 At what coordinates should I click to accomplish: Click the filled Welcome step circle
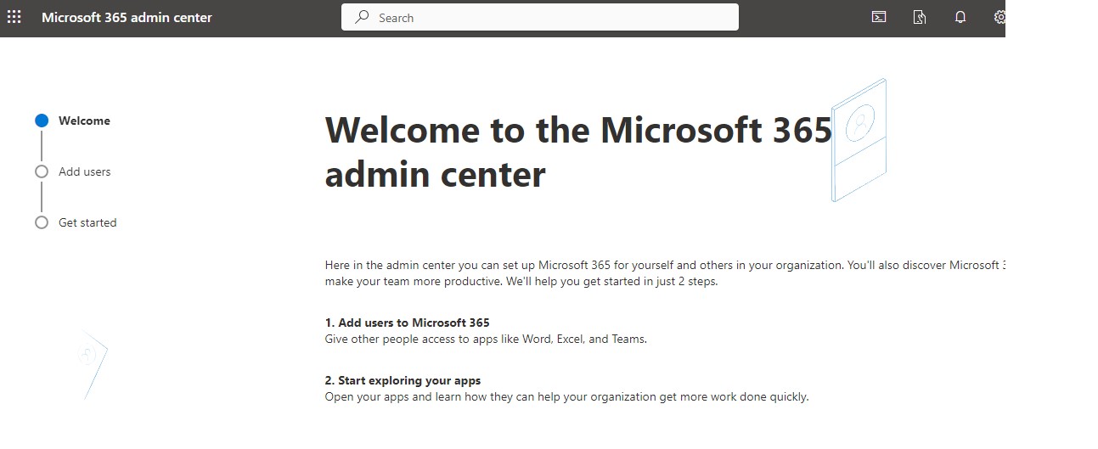click(x=42, y=121)
